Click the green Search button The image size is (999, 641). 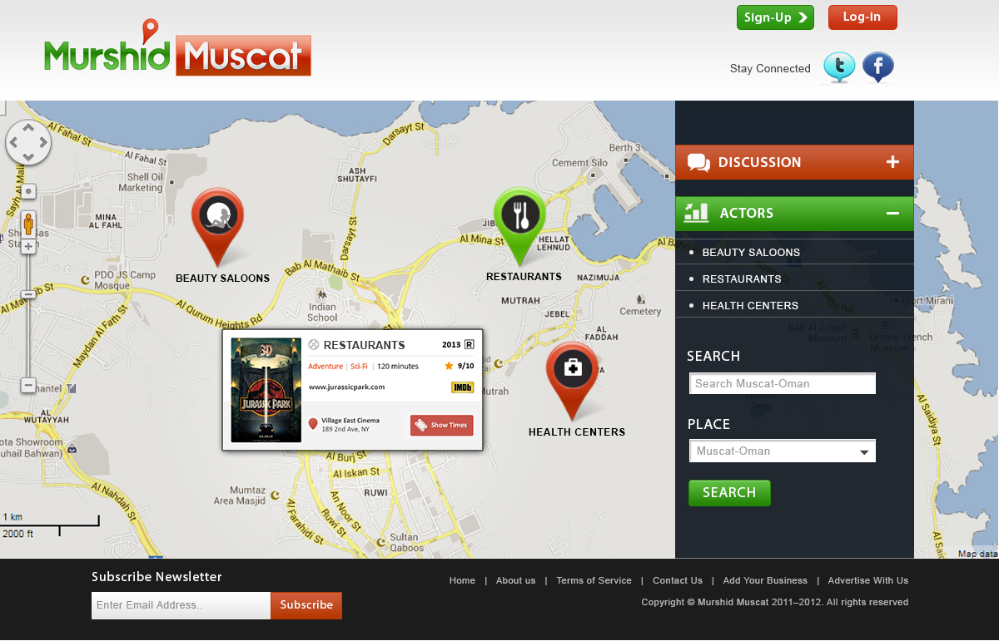coord(729,493)
